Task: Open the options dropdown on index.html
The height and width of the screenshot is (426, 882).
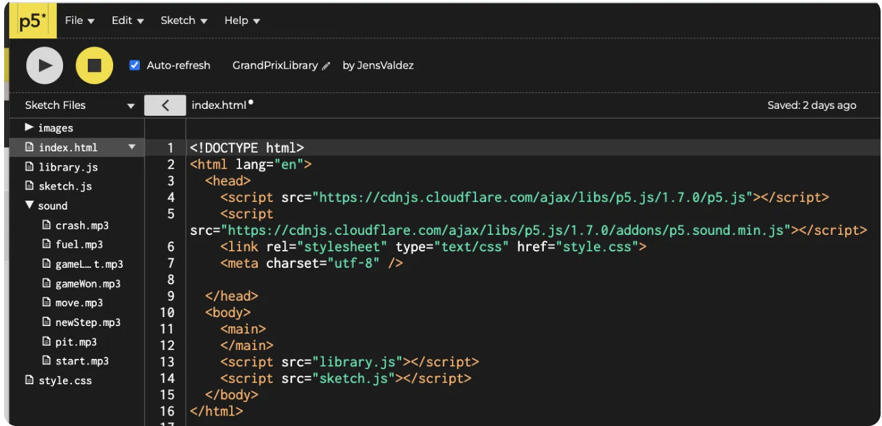Action: tap(132, 147)
